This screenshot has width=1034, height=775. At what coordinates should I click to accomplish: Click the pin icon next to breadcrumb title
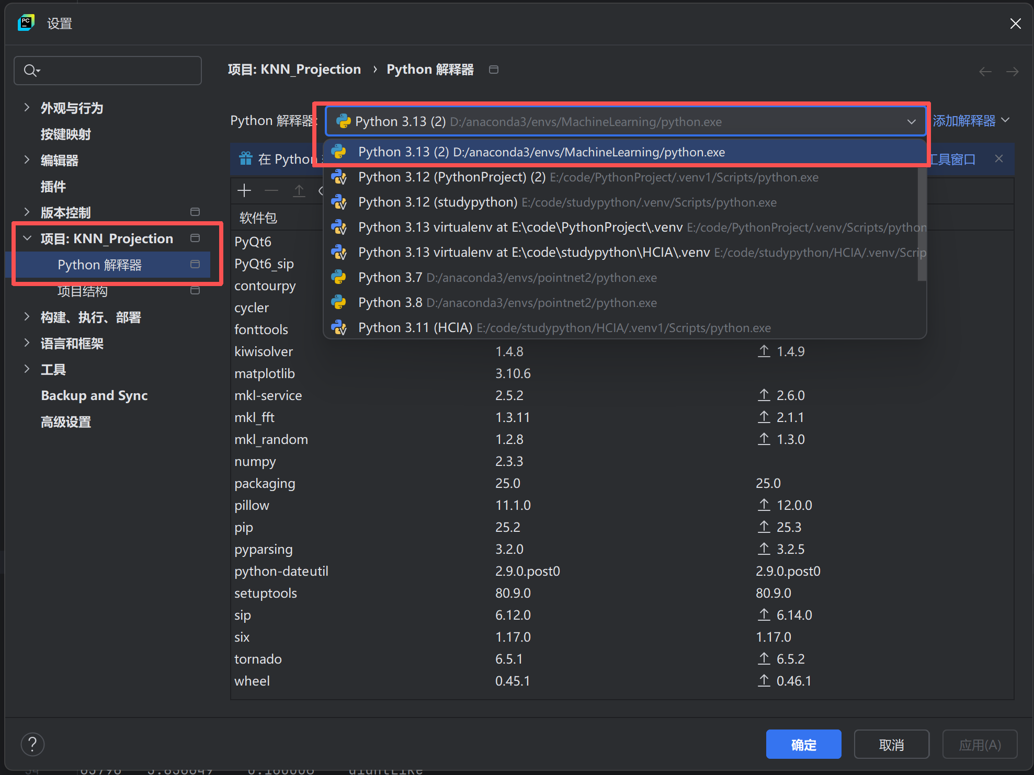coord(494,70)
